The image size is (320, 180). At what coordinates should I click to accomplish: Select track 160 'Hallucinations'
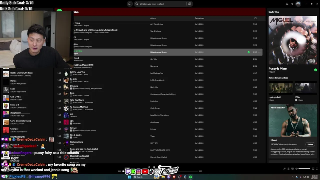(x=160, y=143)
